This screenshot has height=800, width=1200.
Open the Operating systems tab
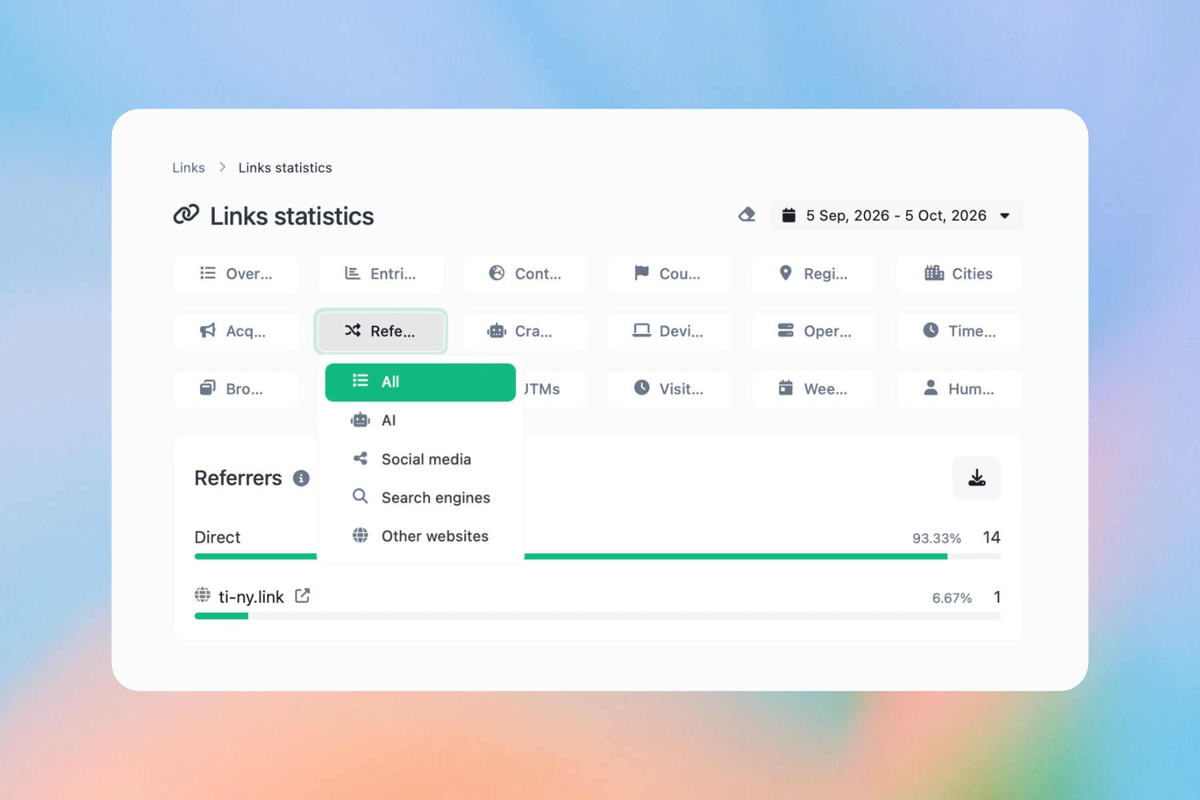[814, 331]
